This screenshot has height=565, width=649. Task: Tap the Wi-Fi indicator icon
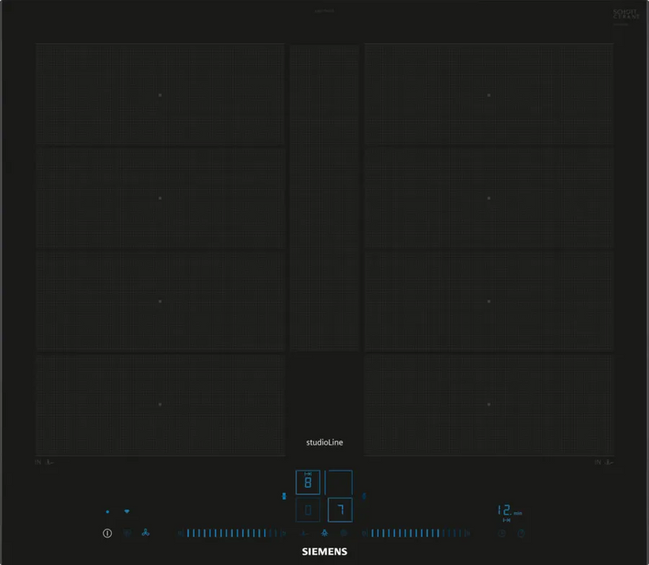tap(127, 511)
